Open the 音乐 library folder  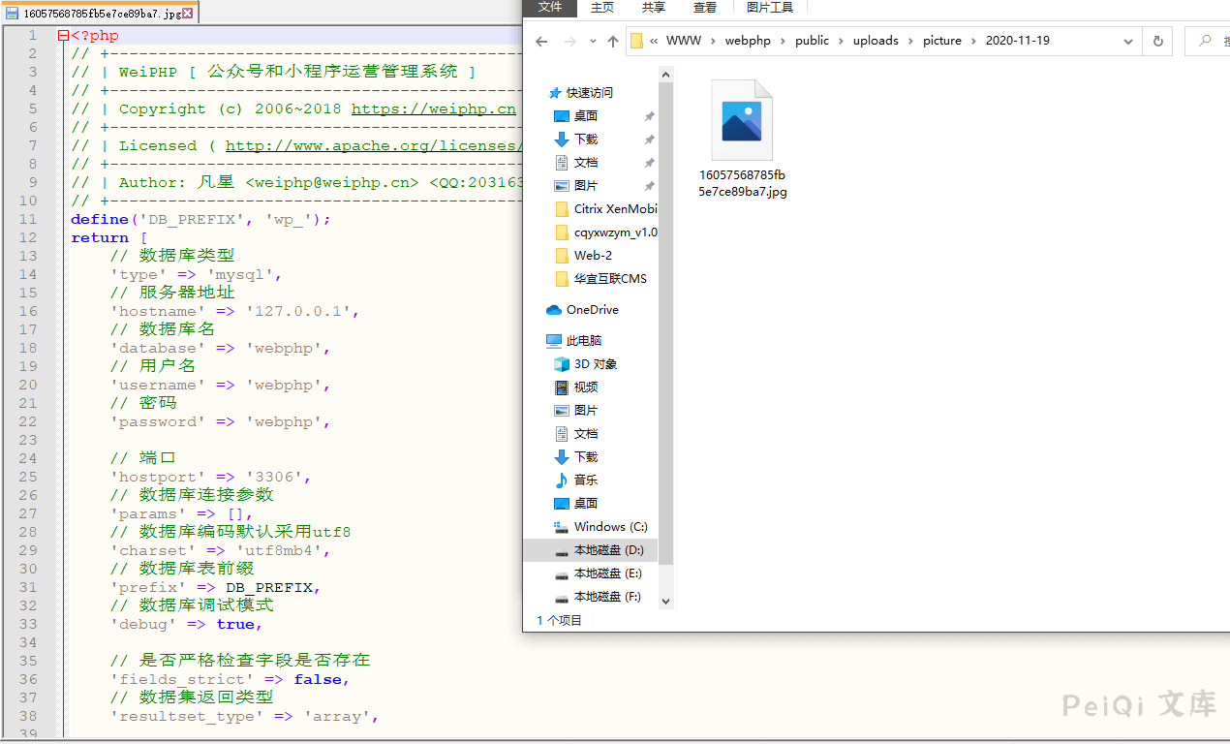(x=585, y=480)
